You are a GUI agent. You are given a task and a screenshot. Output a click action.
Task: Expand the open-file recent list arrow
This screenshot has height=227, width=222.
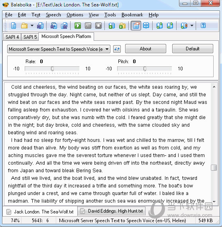[32, 26]
